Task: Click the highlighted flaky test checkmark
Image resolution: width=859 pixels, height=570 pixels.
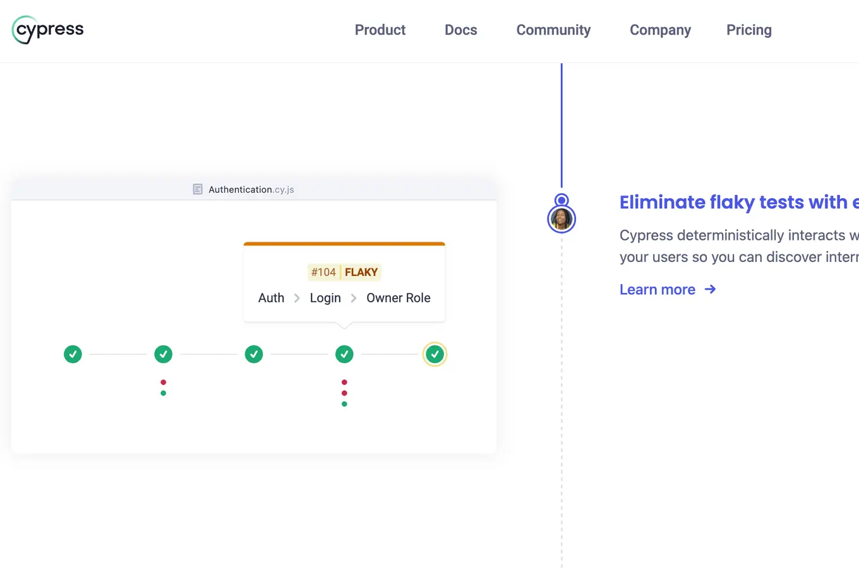Action: point(435,354)
